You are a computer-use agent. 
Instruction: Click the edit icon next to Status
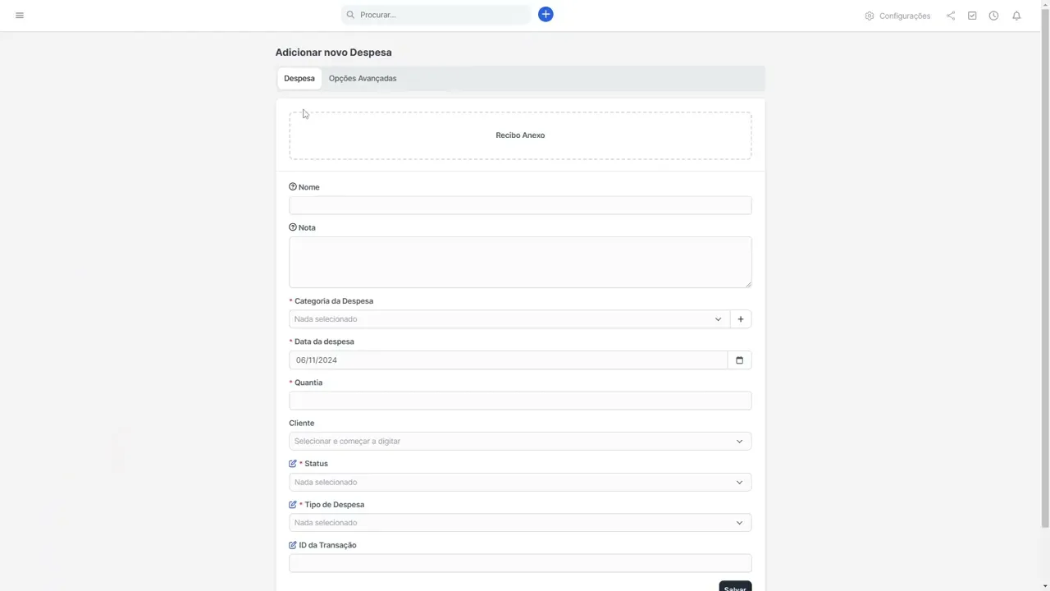click(293, 464)
